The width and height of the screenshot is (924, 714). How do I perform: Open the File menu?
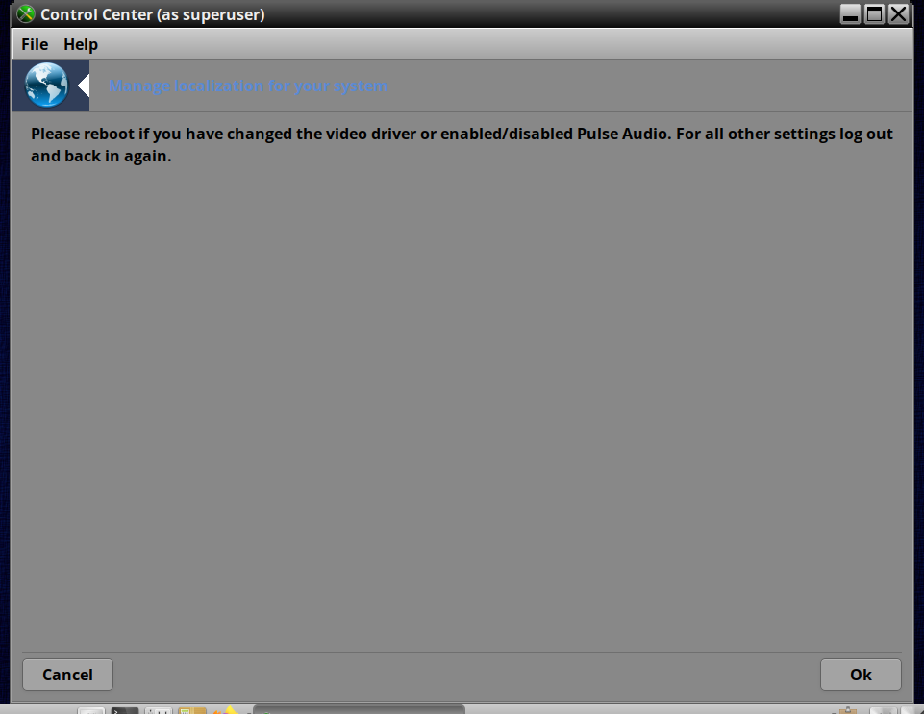point(35,45)
